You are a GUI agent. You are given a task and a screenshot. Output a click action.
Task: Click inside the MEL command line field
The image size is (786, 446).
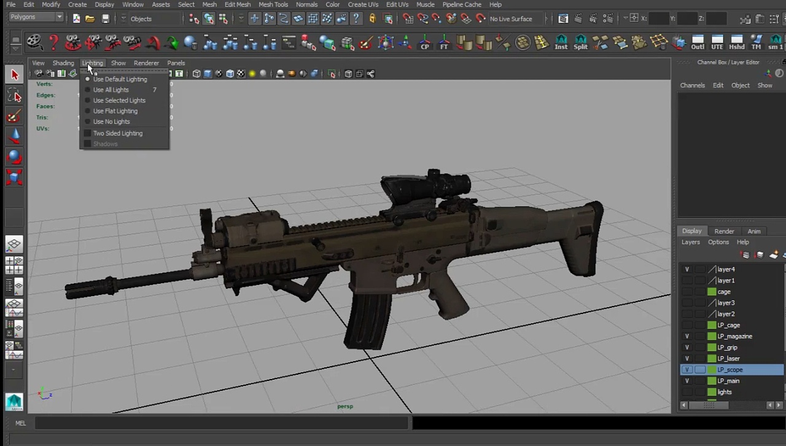[x=221, y=423]
